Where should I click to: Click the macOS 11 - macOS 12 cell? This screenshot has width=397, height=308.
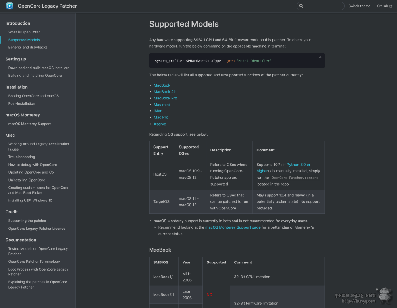click(x=191, y=201)
